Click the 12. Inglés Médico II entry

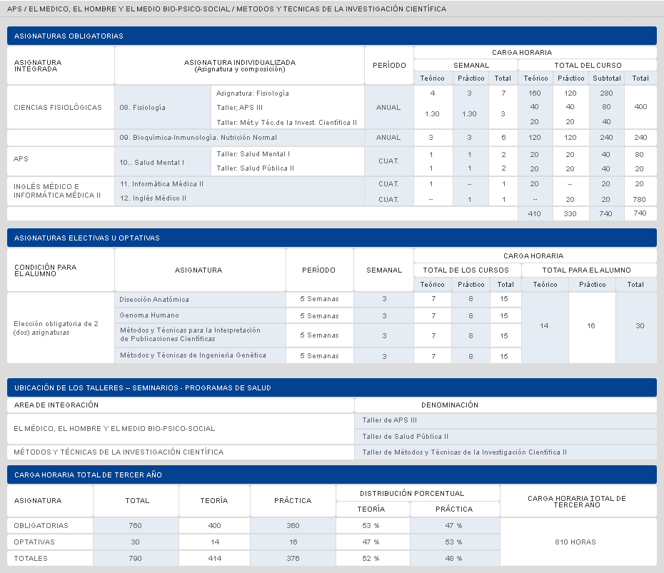click(153, 198)
